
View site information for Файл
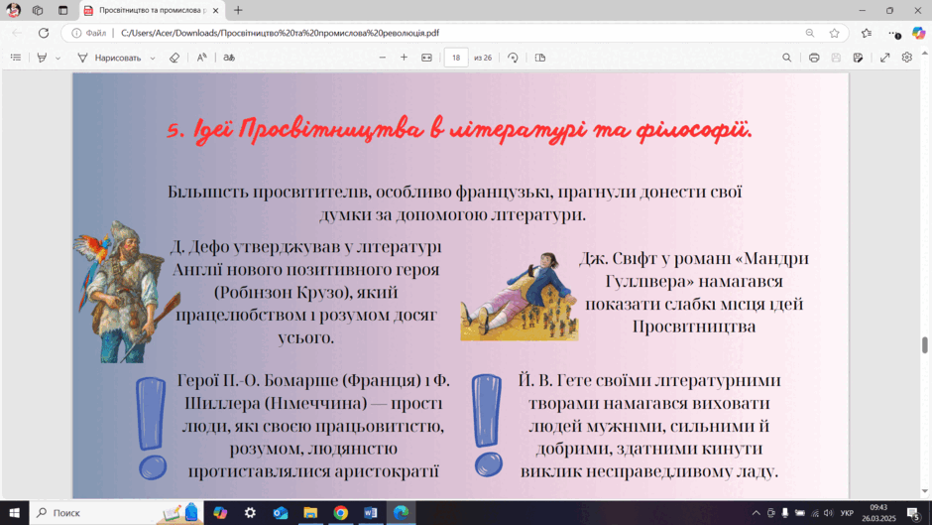coord(88,34)
